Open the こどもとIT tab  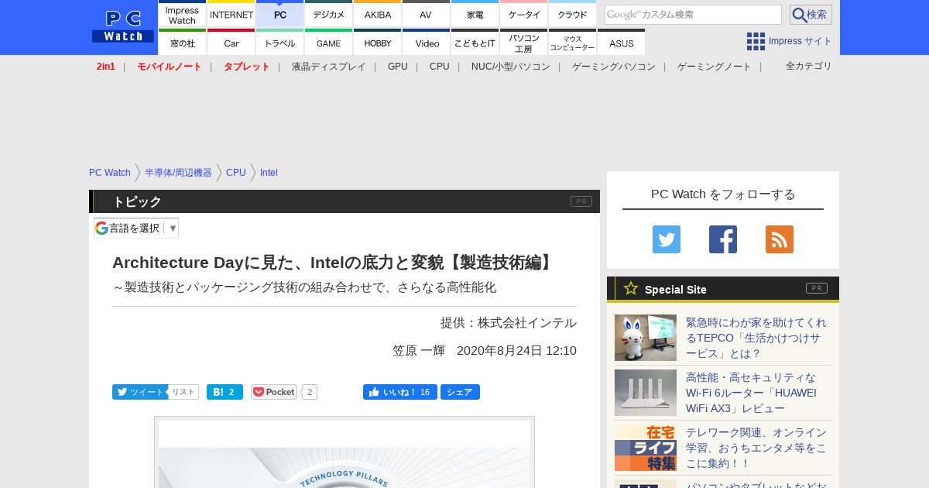(x=475, y=42)
